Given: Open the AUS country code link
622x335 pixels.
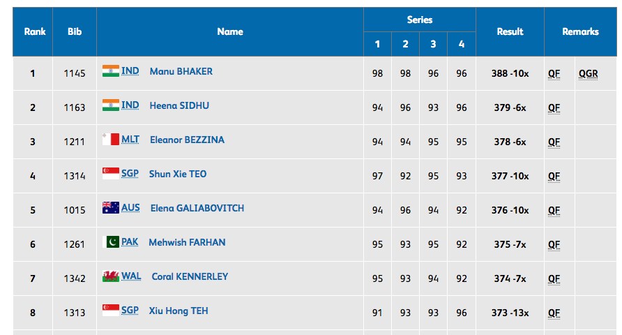Looking at the screenshot, I should (x=130, y=207).
